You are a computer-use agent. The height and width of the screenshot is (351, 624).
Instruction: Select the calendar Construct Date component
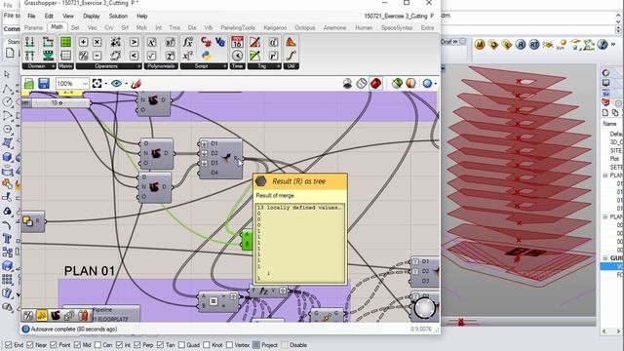pyautogui.click(x=237, y=42)
